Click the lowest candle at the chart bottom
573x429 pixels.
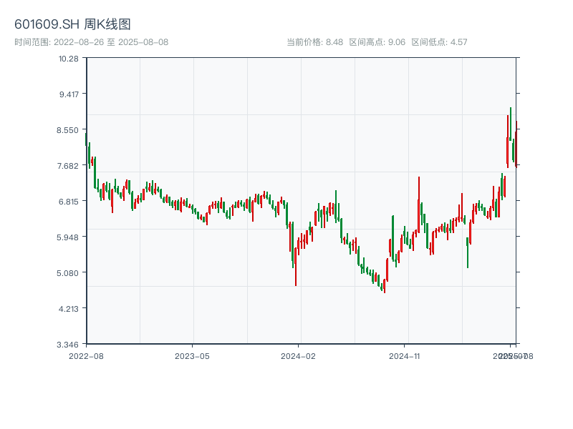click(384, 286)
